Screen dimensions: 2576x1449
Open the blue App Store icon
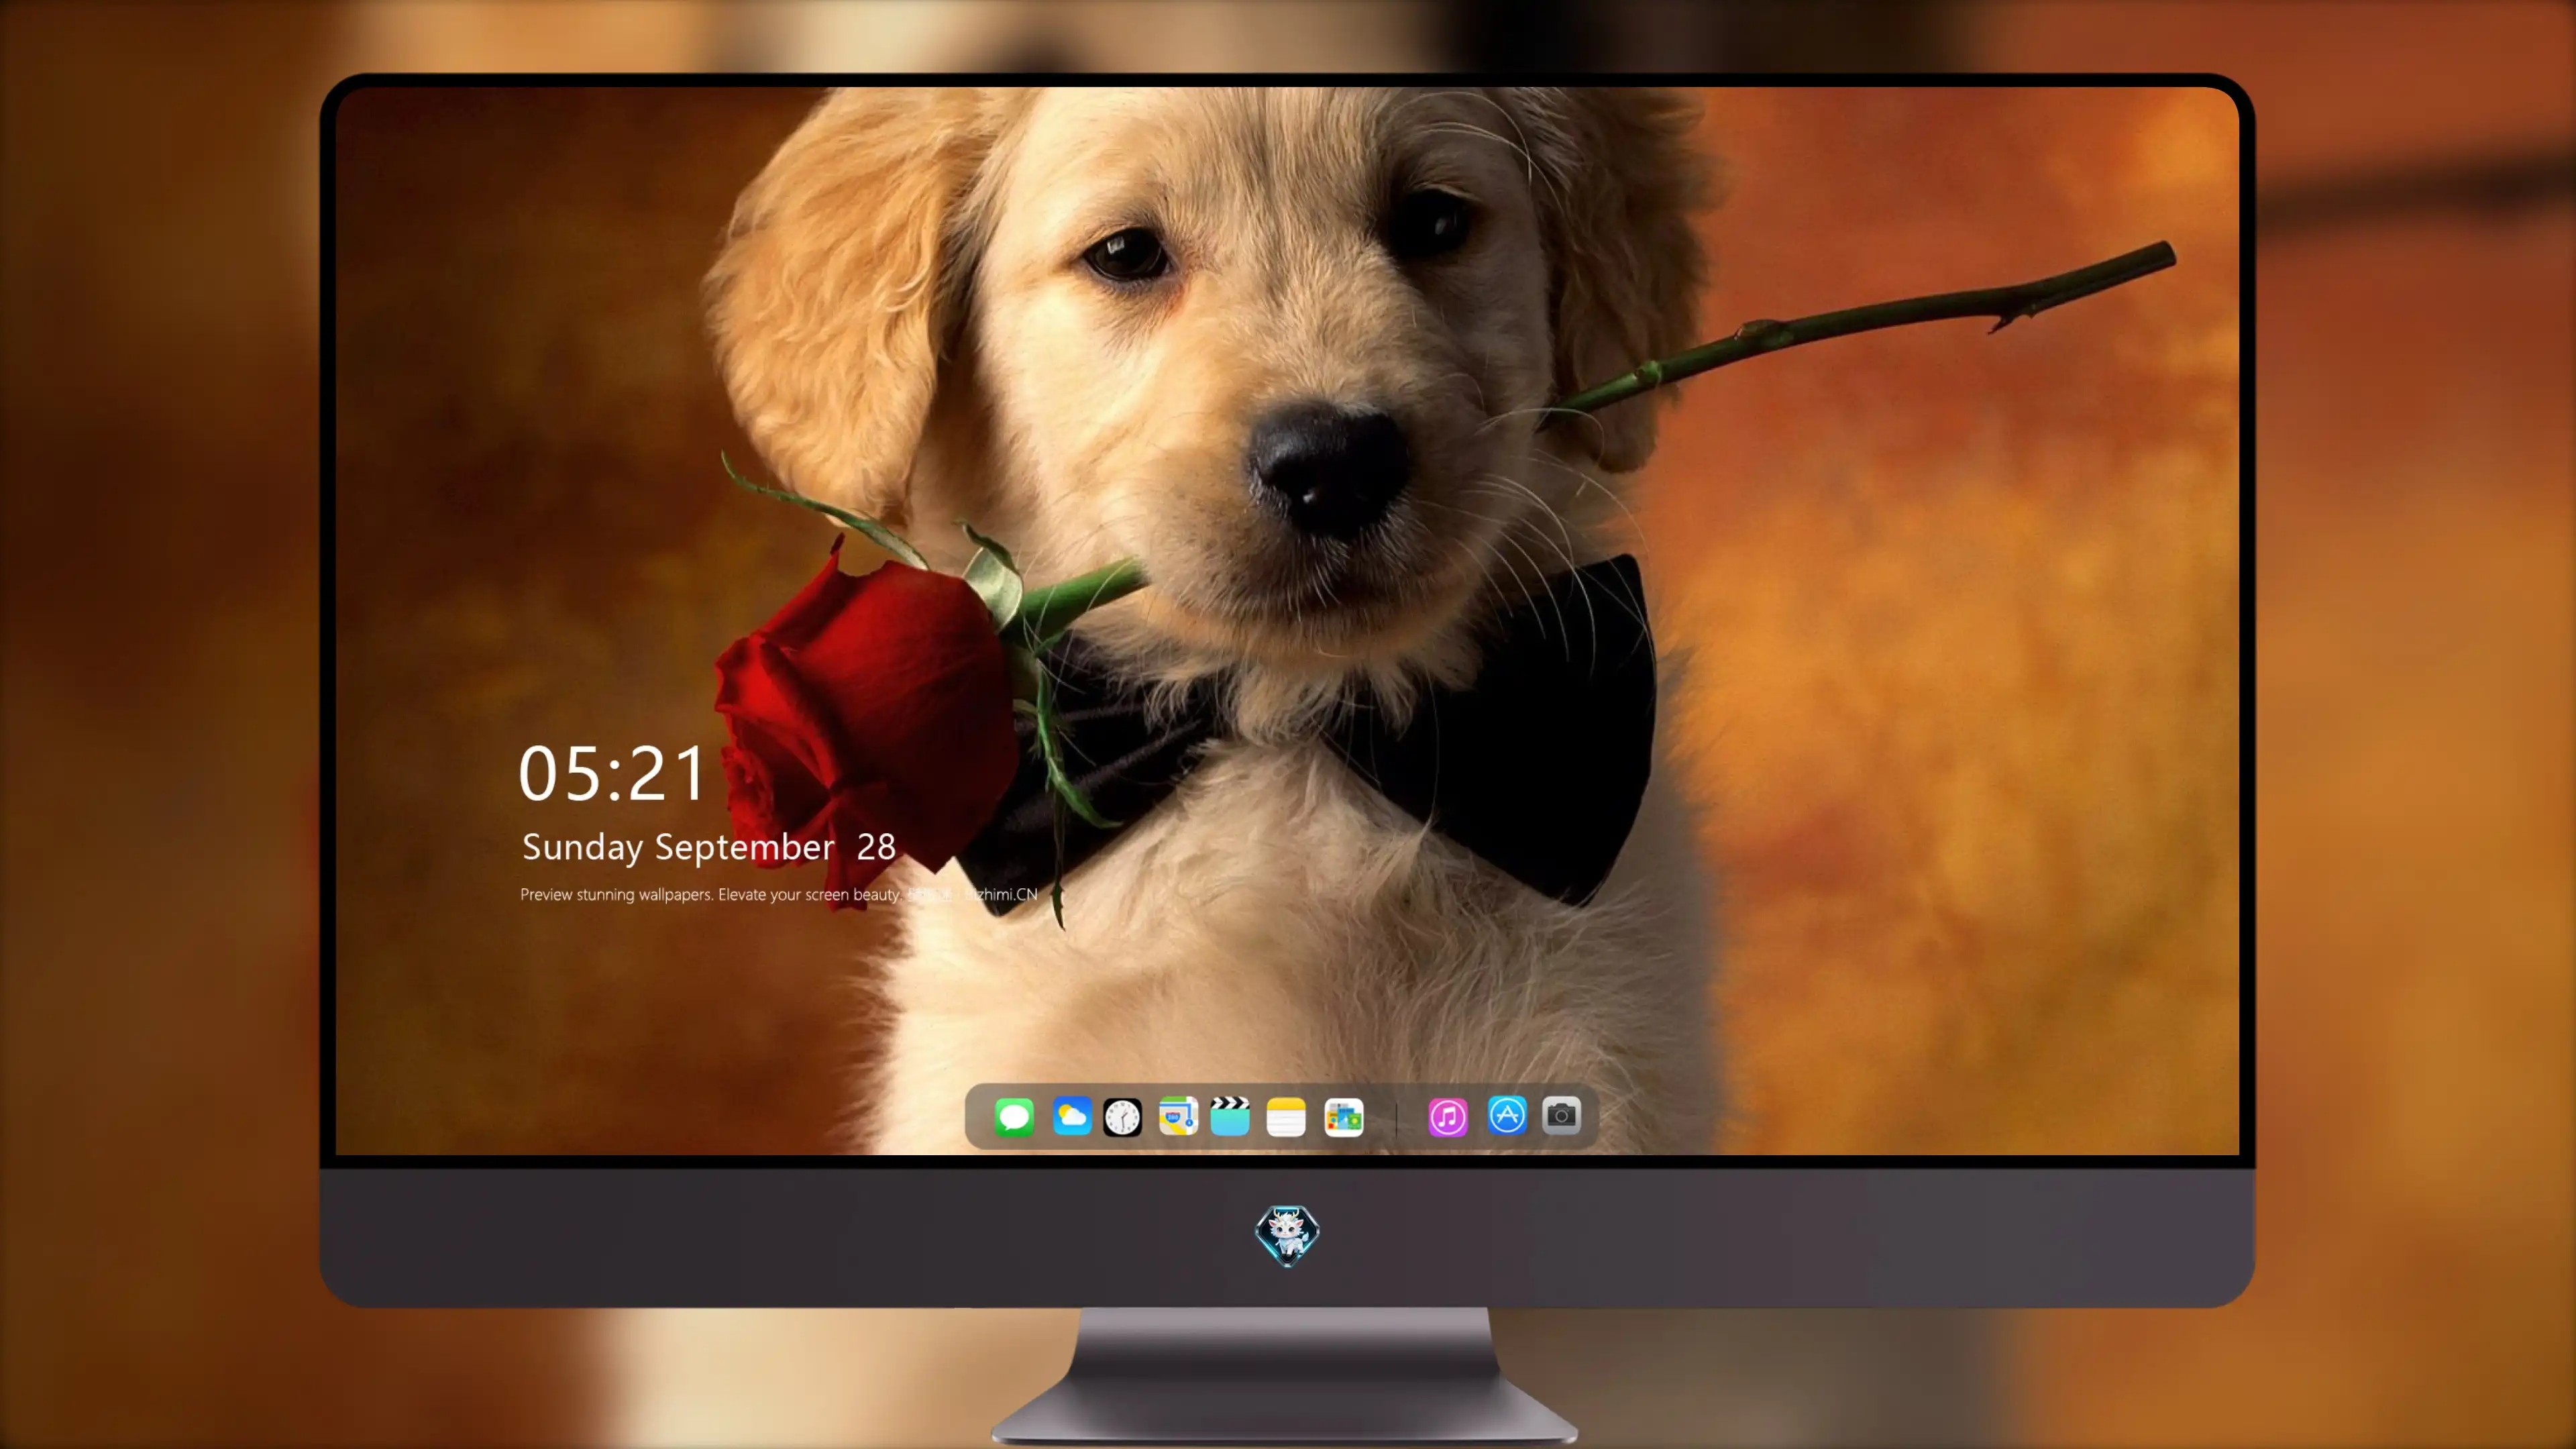(1507, 1115)
